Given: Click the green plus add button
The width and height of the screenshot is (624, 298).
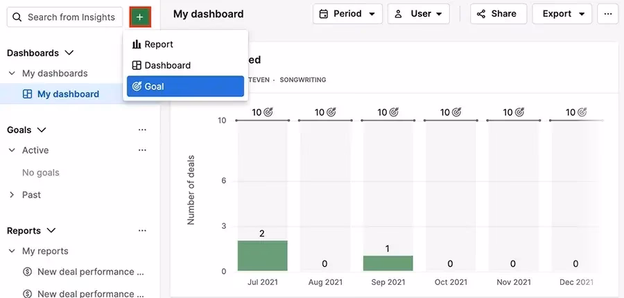Looking at the screenshot, I should click(x=139, y=17).
